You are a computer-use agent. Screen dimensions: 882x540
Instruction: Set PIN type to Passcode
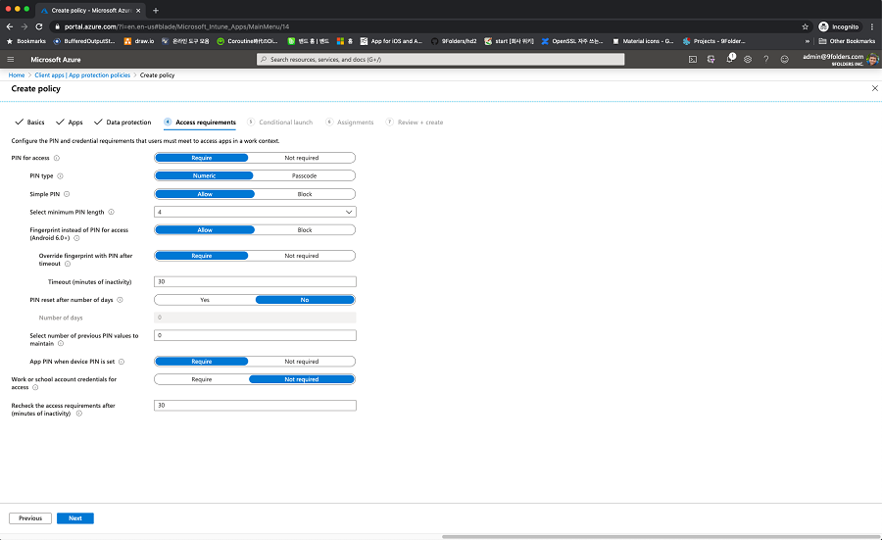[305, 176]
